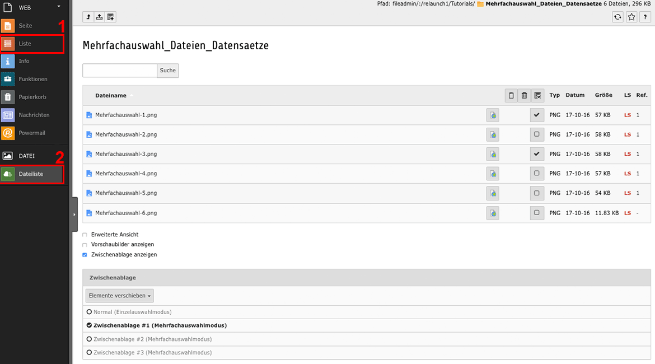Image resolution: width=655 pixels, height=364 pixels.
Task: Click the bookmark star icon
Action: 631,17
